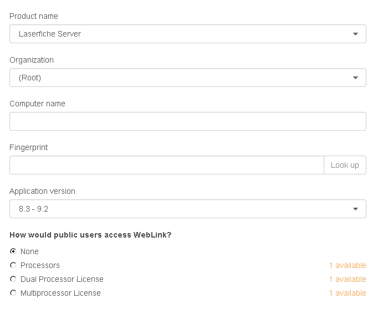Image resolution: width=378 pixels, height=309 pixels.
Task: Open the Application version dropdown
Action: point(188,209)
